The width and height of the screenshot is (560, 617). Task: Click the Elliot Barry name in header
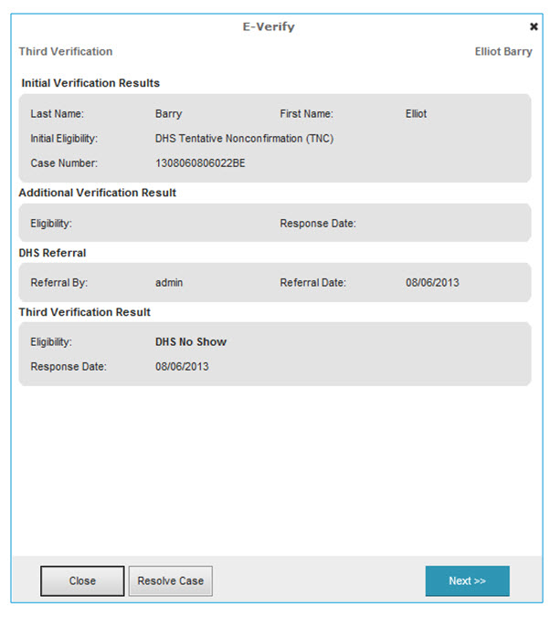click(x=503, y=51)
